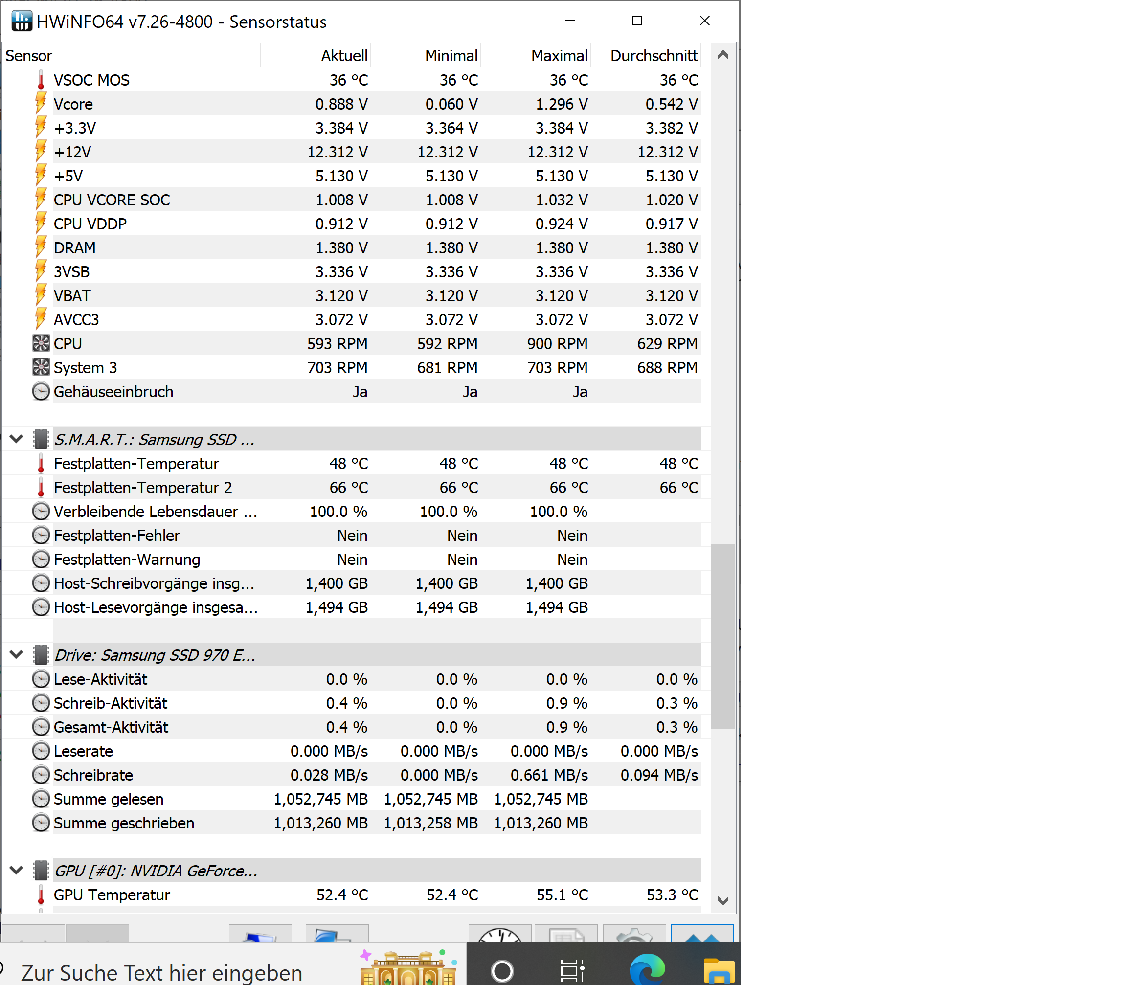The width and height of the screenshot is (1127, 985).
Task: Collapse the Drive Samsung SSD 970 section
Action: tap(17, 655)
